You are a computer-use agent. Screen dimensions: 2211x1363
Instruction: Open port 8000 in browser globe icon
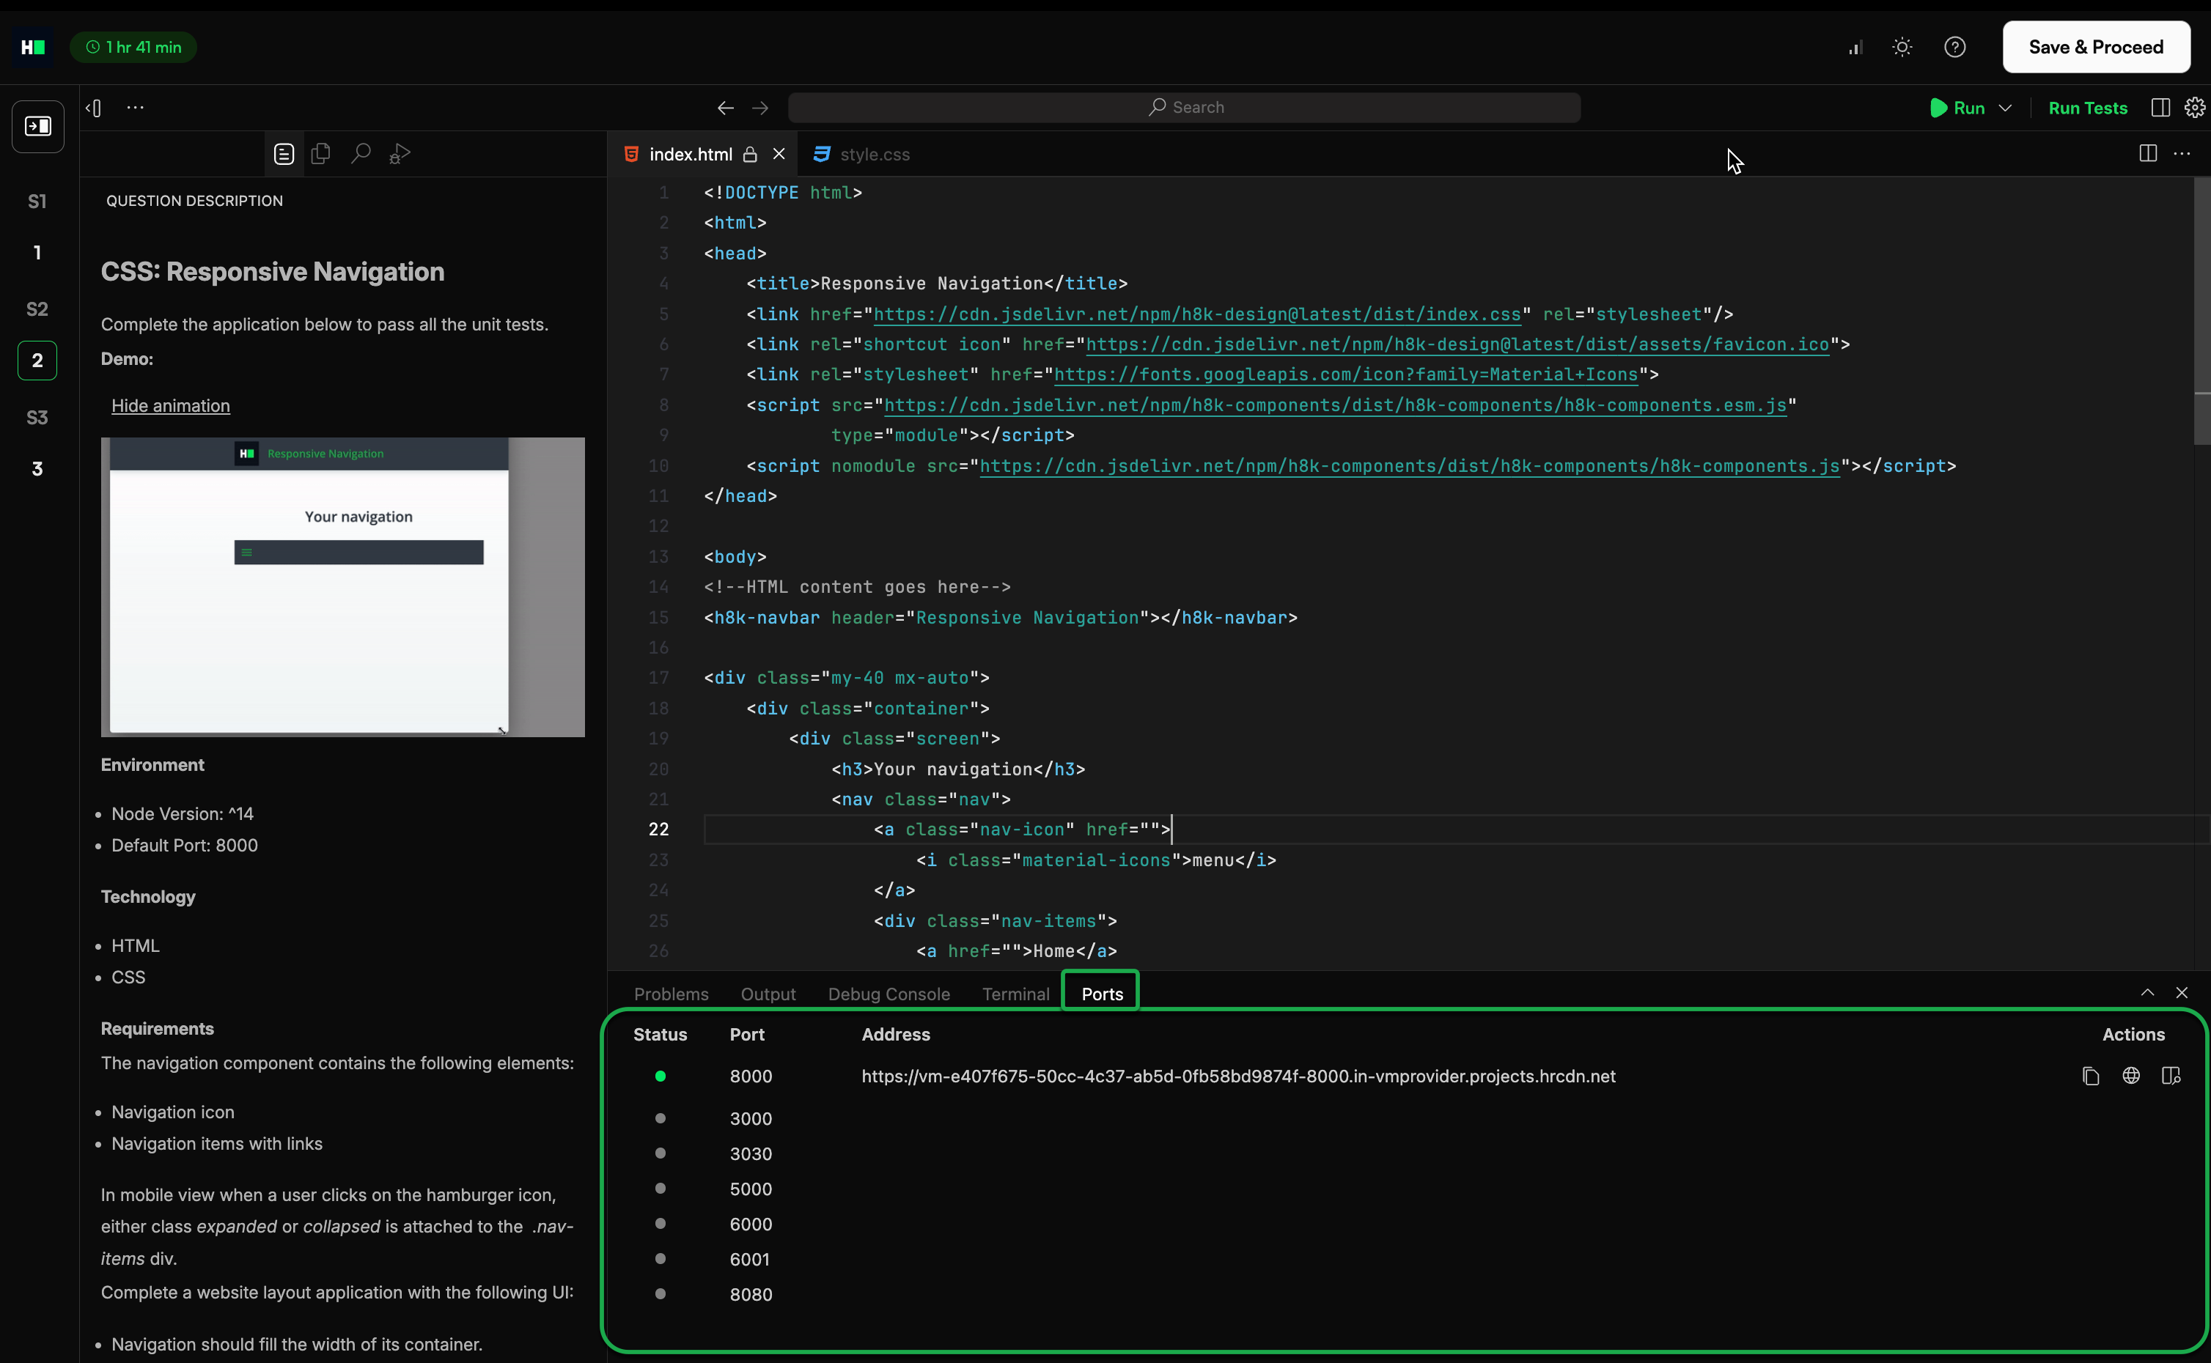click(x=2131, y=1076)
